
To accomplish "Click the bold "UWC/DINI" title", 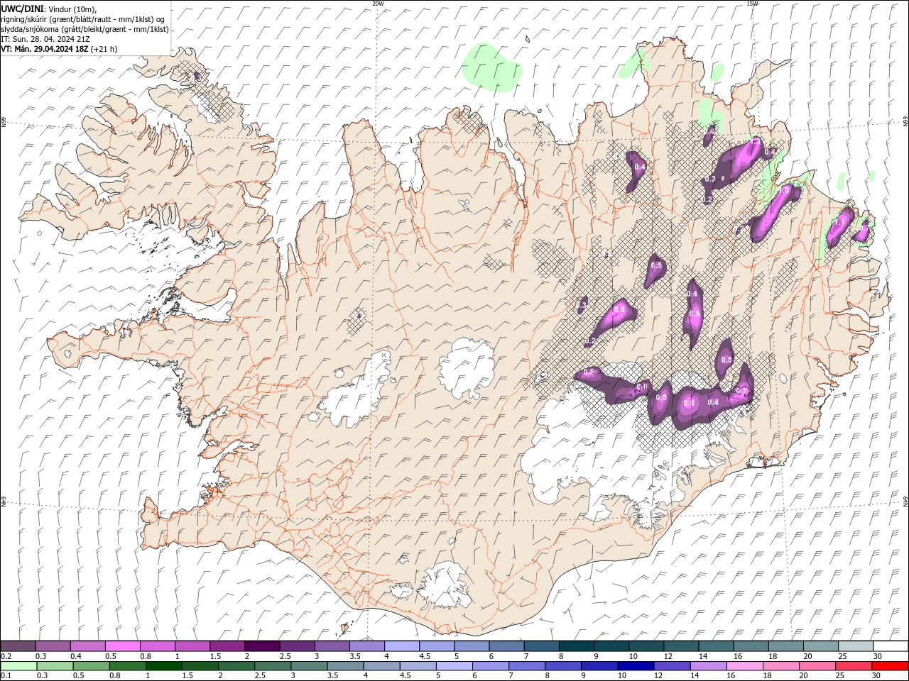I will 22,8.
